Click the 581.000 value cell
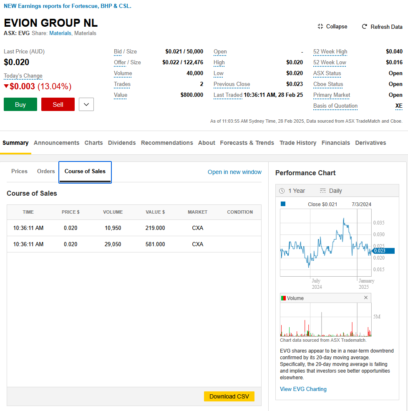This screenshot has height=411, width=408. pyautogui.click(x=155, y=244)
